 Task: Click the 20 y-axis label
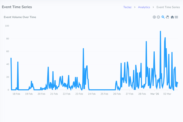(x=8, y=77)
